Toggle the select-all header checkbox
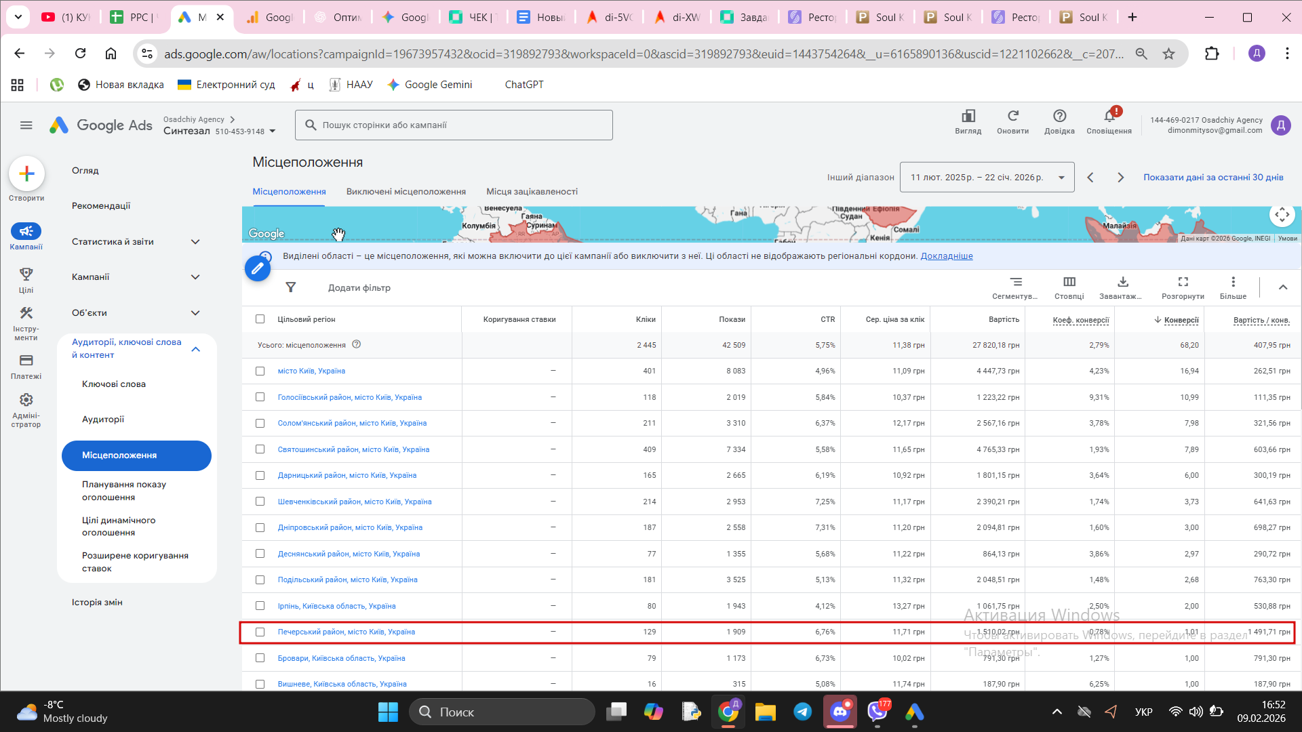 pos(260,319)
